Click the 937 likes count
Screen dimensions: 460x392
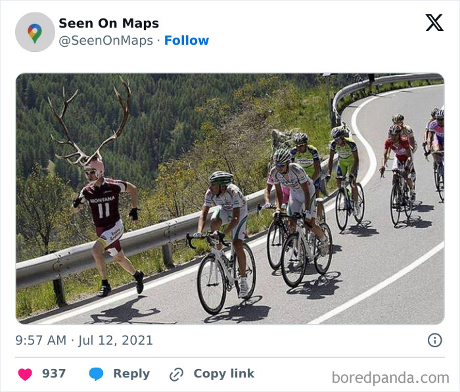click(54, 374)
